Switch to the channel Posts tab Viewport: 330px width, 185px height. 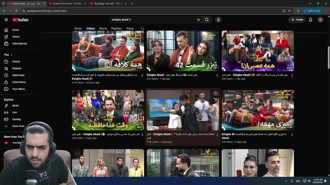point(130,29)
